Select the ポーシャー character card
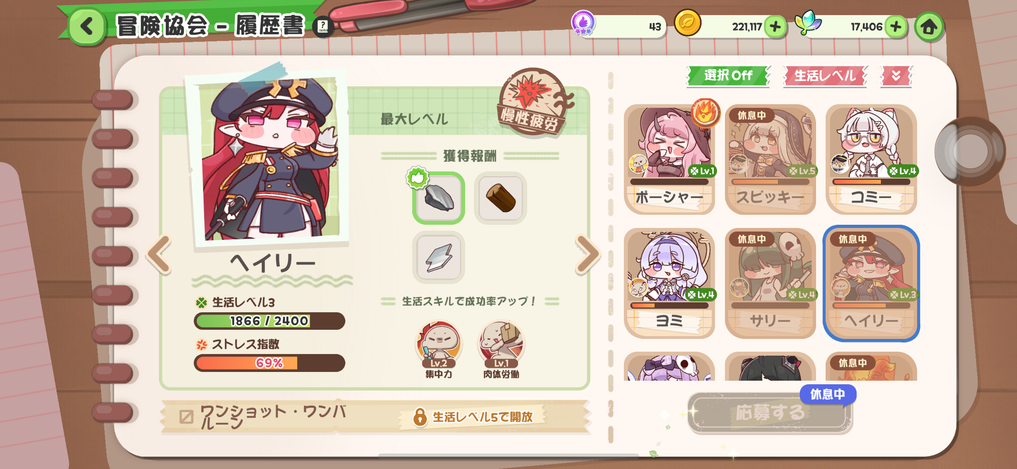 pyautogui.click(x=670, y=159)
